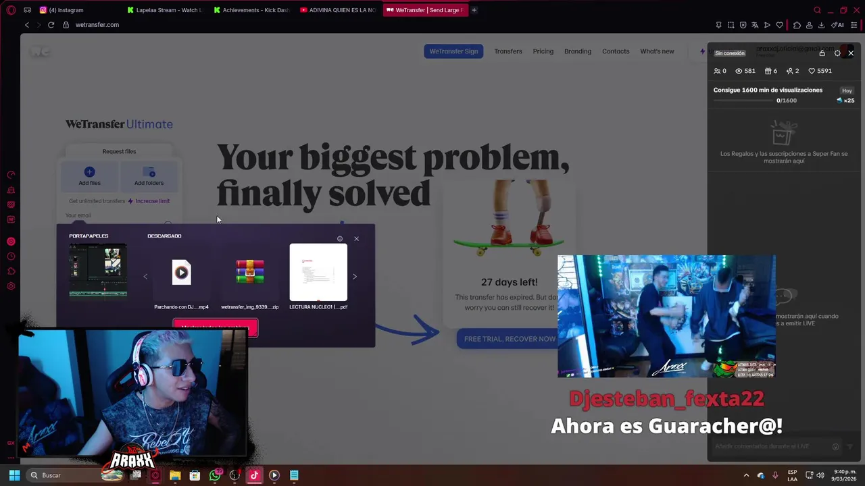Open the Opera GX main menu icon
Screen dimensions: 865x486
[x=11, y=10]
